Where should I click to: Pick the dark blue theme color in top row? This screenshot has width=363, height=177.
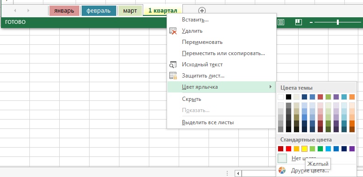[304, 97]
